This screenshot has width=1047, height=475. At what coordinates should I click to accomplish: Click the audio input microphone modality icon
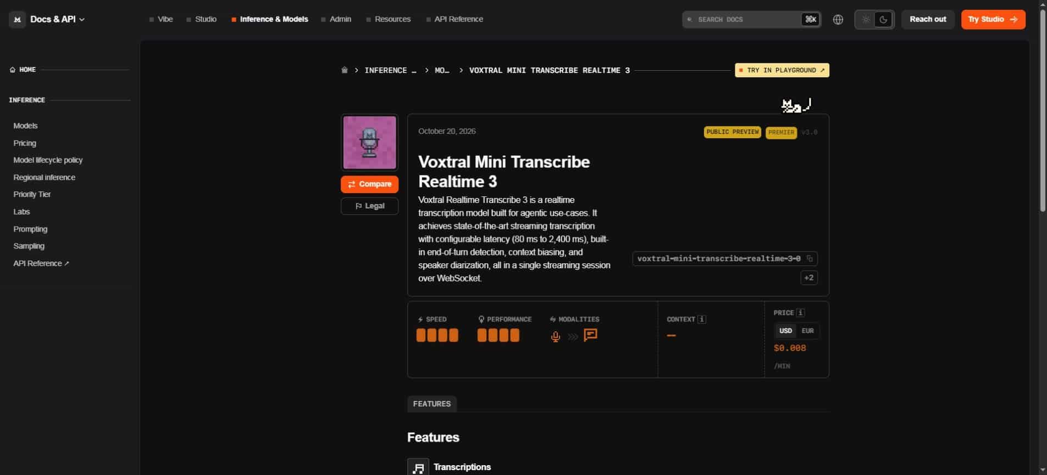(556, 336)
